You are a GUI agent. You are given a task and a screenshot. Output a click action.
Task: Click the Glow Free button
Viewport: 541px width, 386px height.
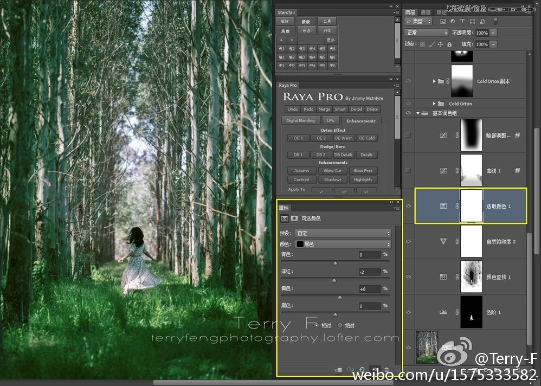(x=363, y=170)
